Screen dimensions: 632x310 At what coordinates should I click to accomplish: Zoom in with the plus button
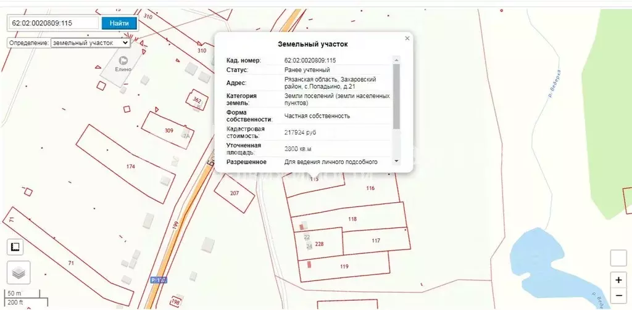point(618,279)
